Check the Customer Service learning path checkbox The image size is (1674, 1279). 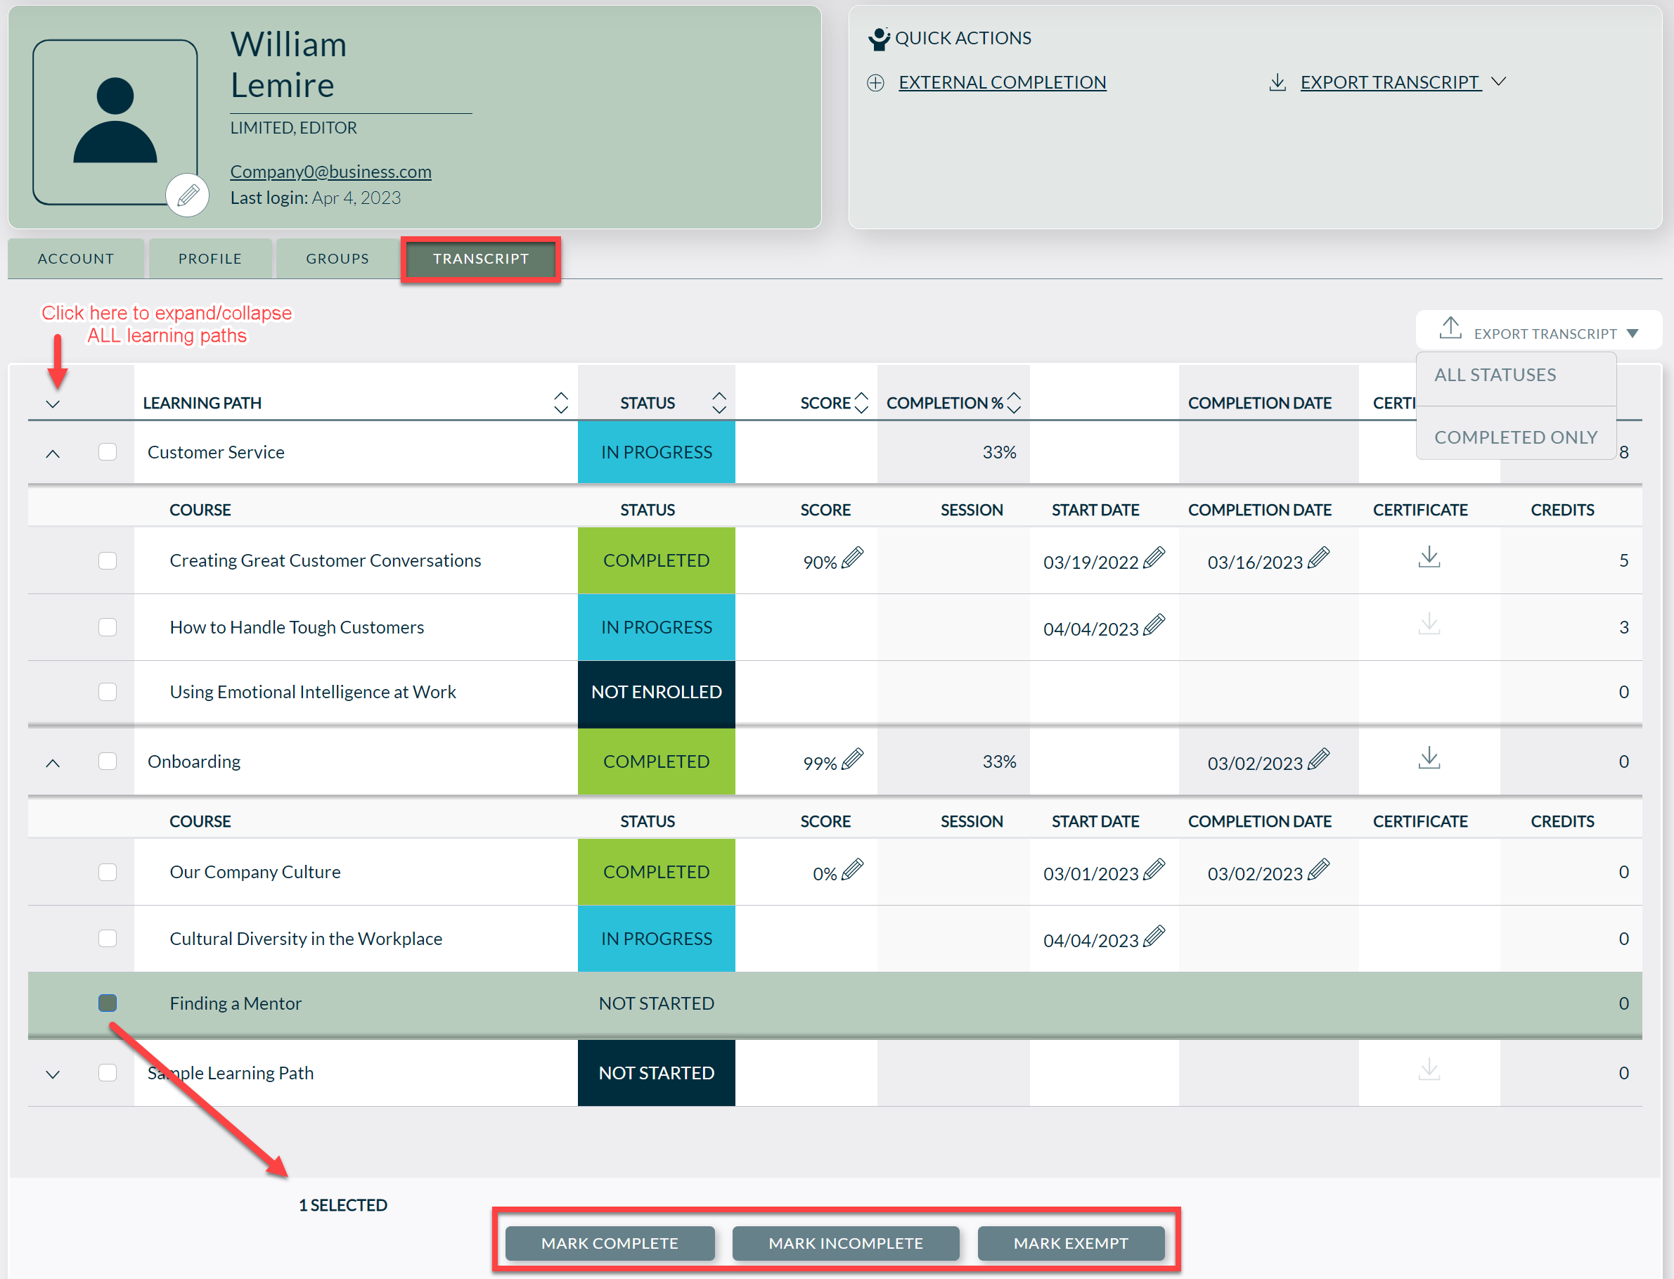tap(108, 451)
